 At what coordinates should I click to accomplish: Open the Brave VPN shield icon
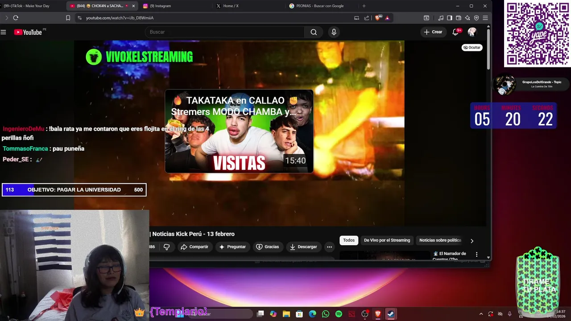click(476, 18)
